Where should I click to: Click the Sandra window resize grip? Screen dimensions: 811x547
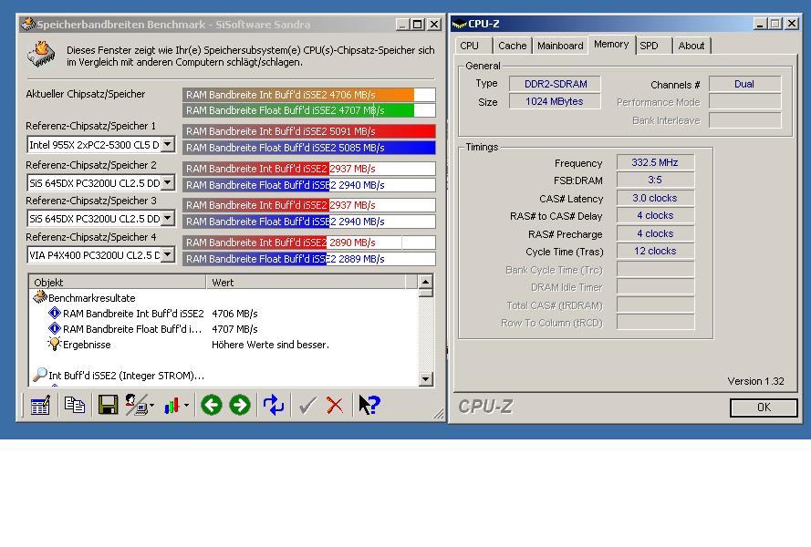[439, 414]
